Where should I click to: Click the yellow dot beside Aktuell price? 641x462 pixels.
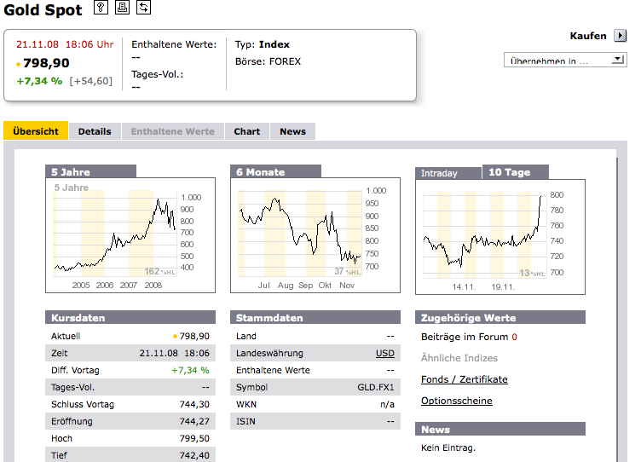[x=176, y=337]
